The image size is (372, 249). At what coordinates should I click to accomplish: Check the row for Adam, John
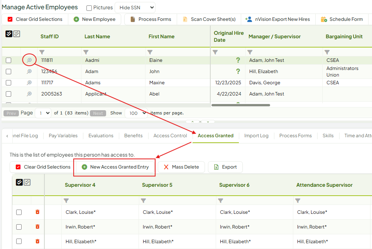click(x=8, y=72)
